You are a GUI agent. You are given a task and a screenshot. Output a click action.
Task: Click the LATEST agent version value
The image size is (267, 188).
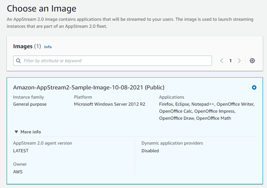click(x=21, y=151)
